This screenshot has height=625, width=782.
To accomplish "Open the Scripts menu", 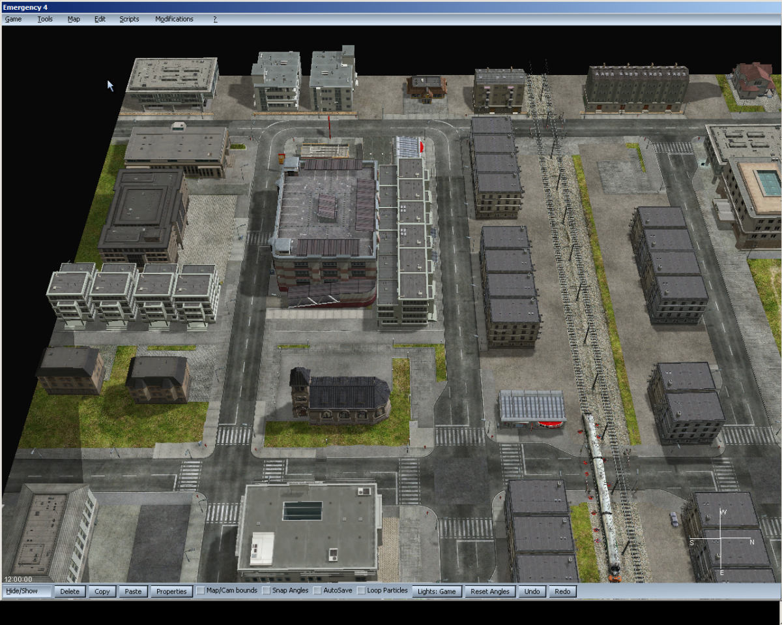I will [129, 19].
